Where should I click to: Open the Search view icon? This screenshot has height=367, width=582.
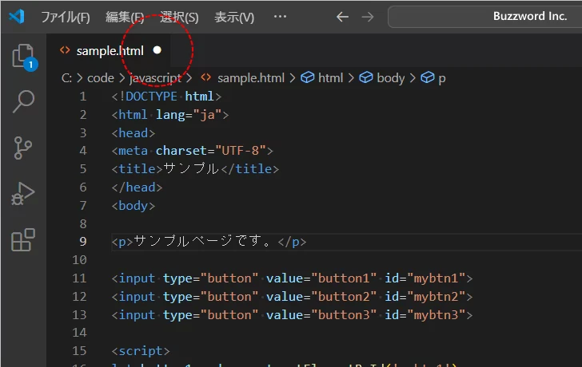coord(23,101)
